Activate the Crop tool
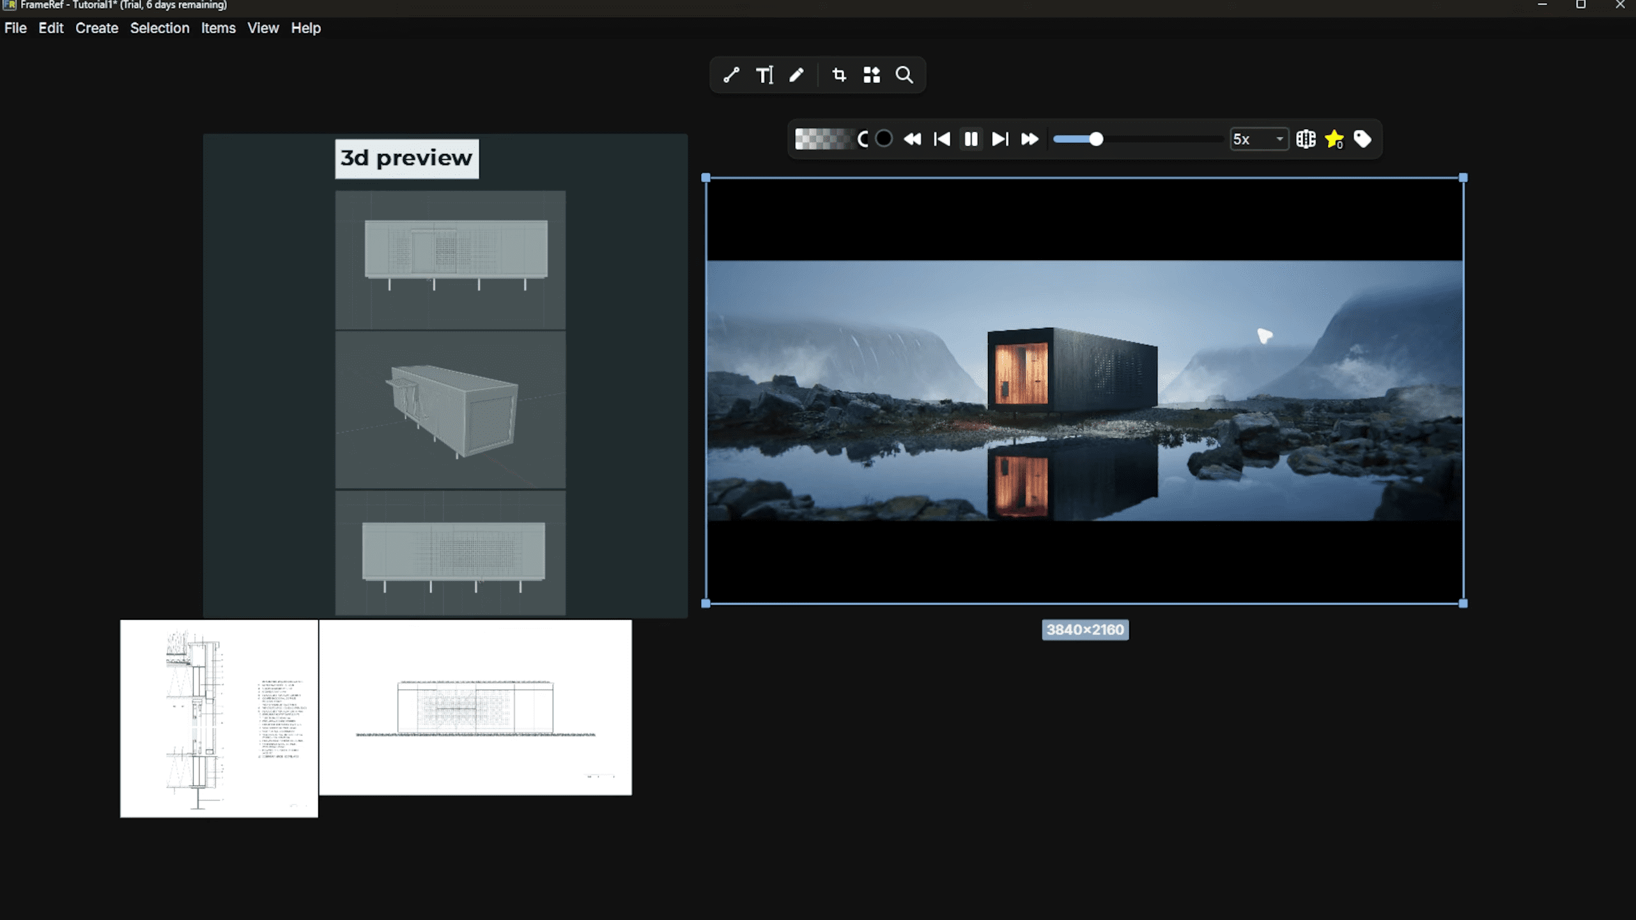The height and width of the screenshot is (920, 1636). [839, 75]
